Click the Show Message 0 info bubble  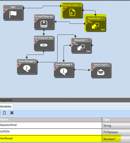pos(27,68)
